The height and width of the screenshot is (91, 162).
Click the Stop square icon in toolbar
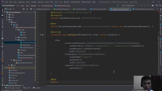point(149,6)
